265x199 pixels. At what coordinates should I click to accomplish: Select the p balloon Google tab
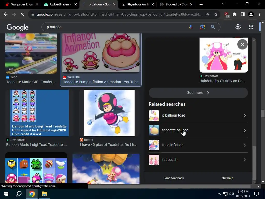tap(99, 4)
